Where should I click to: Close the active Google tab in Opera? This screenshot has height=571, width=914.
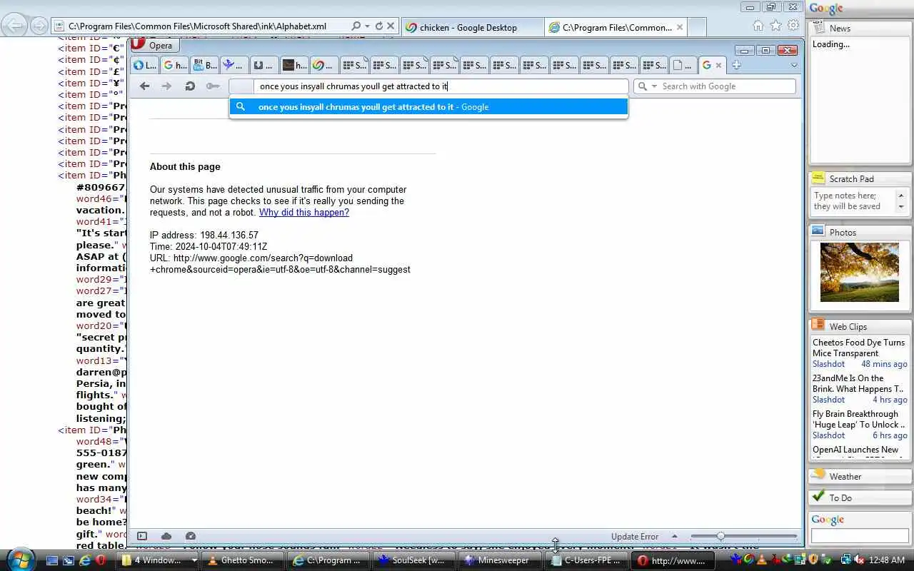718,66
